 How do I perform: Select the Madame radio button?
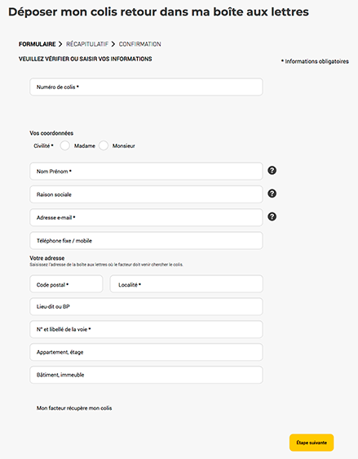coord(65,145)
